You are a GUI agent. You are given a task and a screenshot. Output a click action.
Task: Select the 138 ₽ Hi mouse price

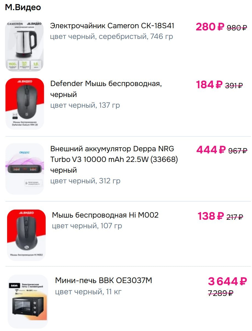tap(211, 216)
